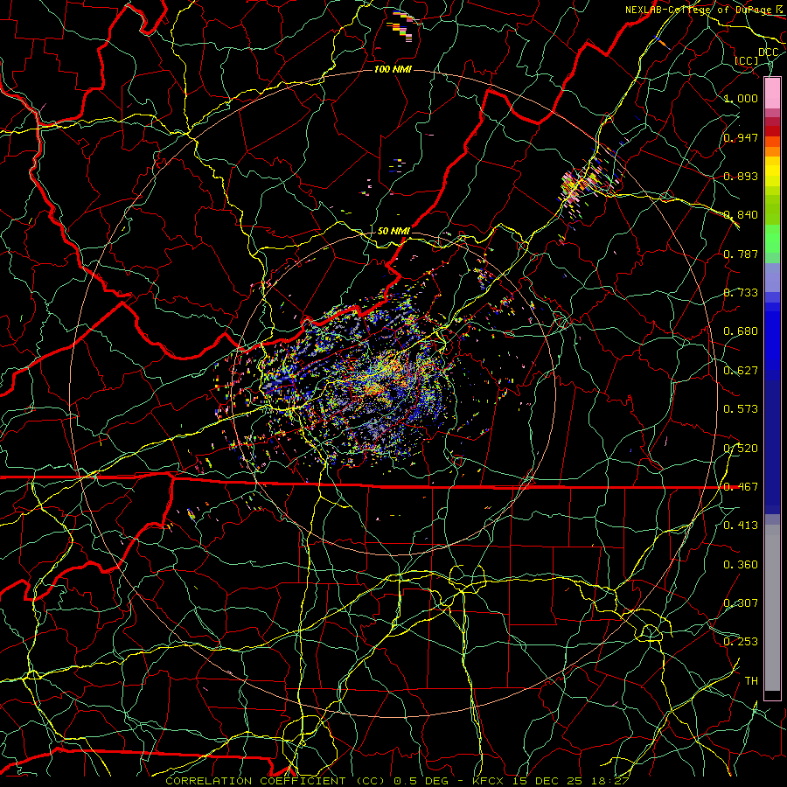Click the pink echo cluster northeast of radar
787x787 pixels.
[588, 182]
